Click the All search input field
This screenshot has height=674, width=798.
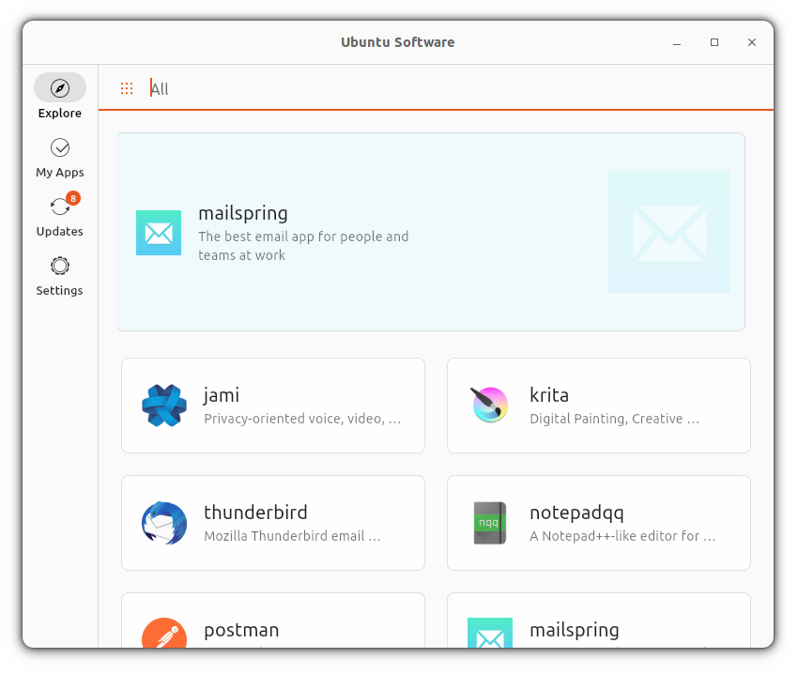pos(451,88)
